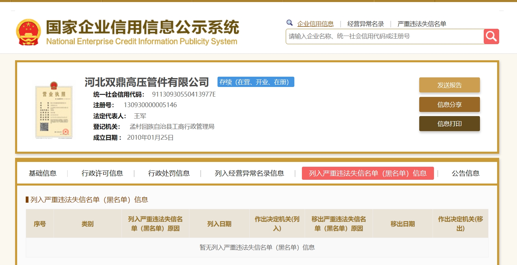517x265 pixels.
Task: Select the 企业信用信息 search category link
Action: pos(315,24)
